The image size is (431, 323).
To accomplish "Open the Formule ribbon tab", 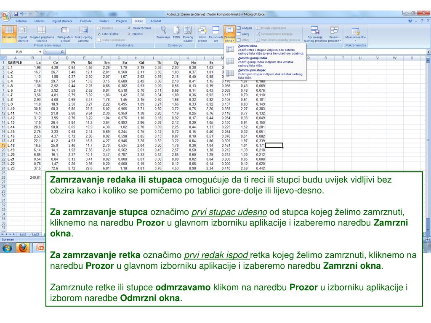I will tap(86, 21).
